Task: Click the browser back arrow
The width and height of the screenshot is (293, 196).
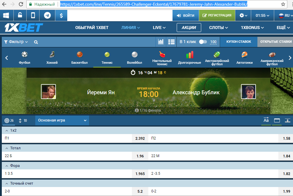Action: (4, 4)
